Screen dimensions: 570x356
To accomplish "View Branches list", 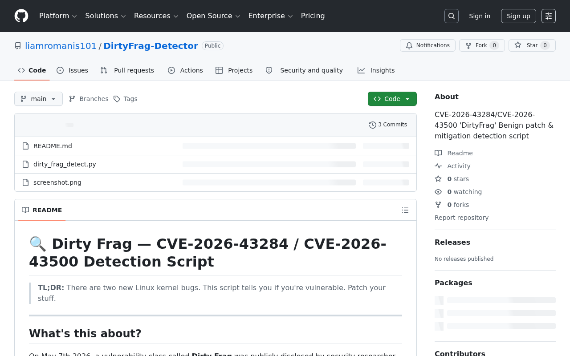I will [x=89, y=99].
